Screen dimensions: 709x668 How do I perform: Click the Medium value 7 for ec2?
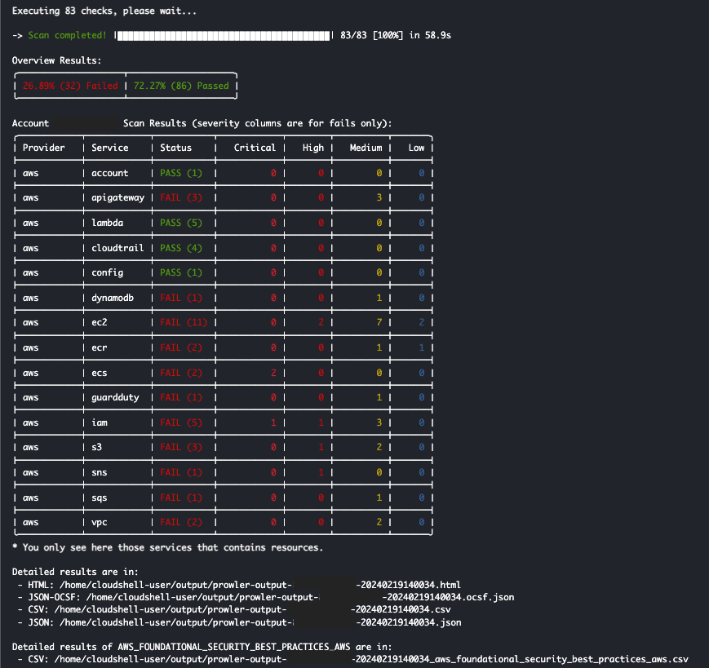click(x=379, y=322)
